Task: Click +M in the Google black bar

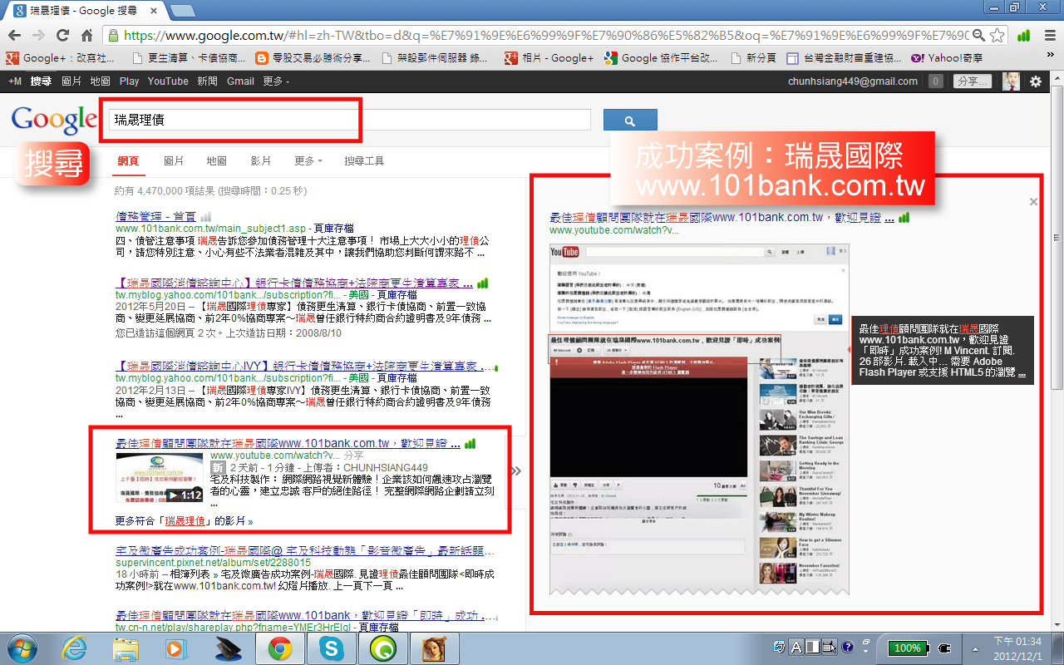Action: 14,81
